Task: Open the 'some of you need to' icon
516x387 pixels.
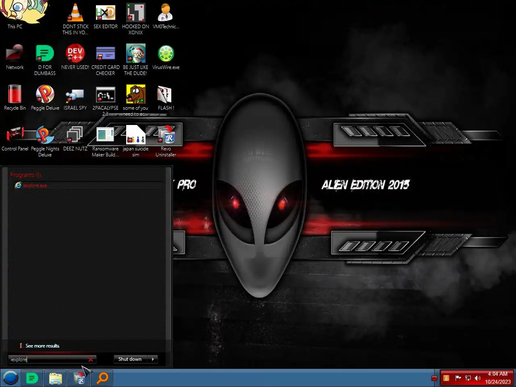Action: click(135, 100)
